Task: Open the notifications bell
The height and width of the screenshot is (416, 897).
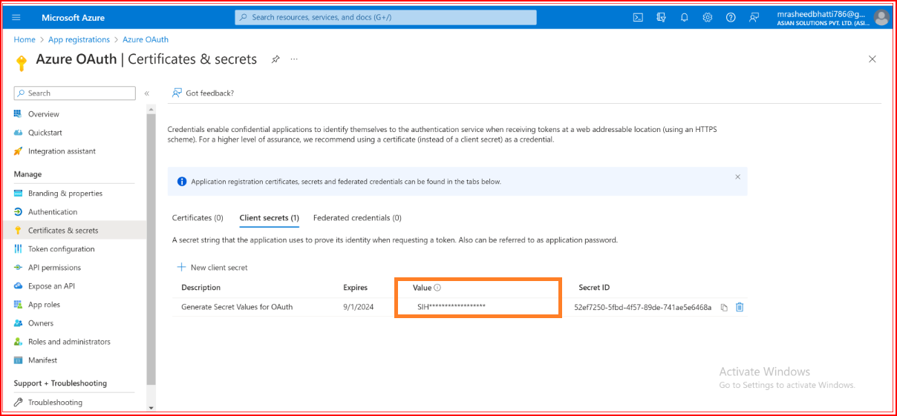Action: click(x=684, y=17)
